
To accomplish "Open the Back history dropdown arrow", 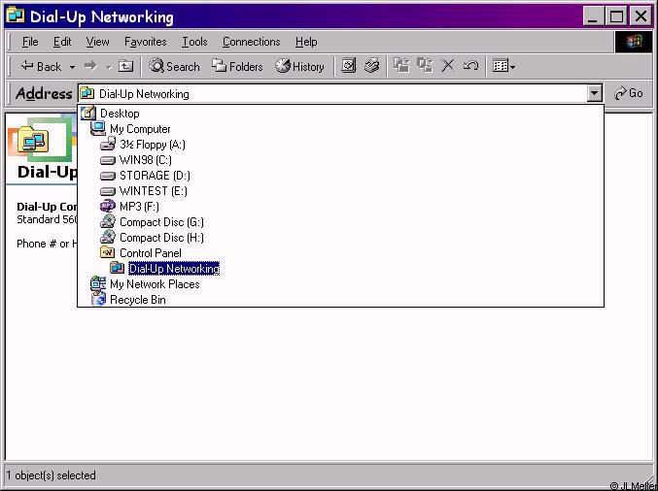I will point(72,67).
